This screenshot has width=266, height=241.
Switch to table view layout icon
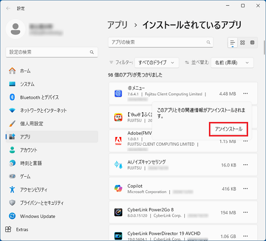point(252,43)
